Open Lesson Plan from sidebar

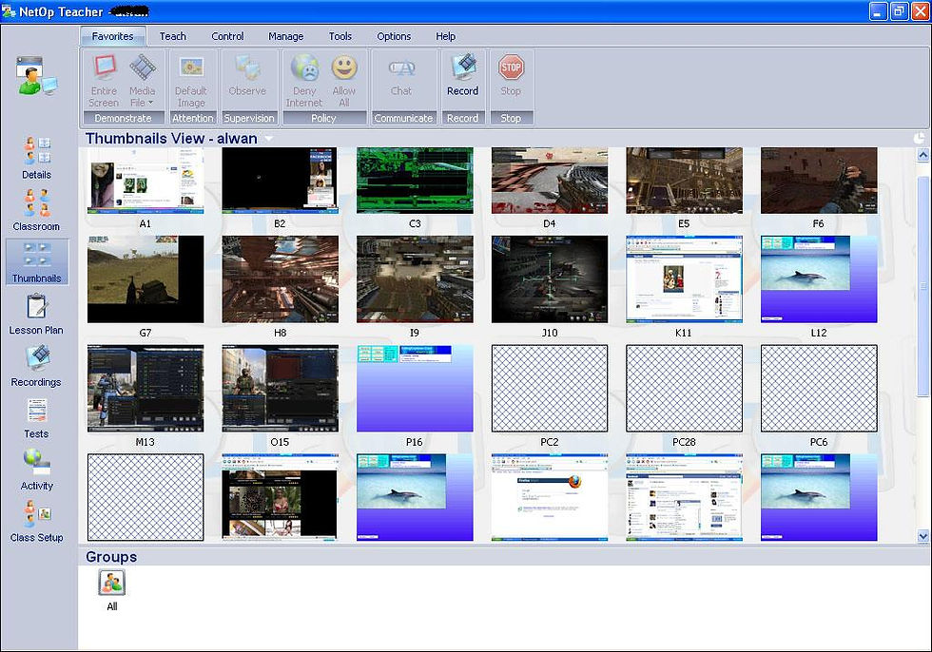pos(36,315)
